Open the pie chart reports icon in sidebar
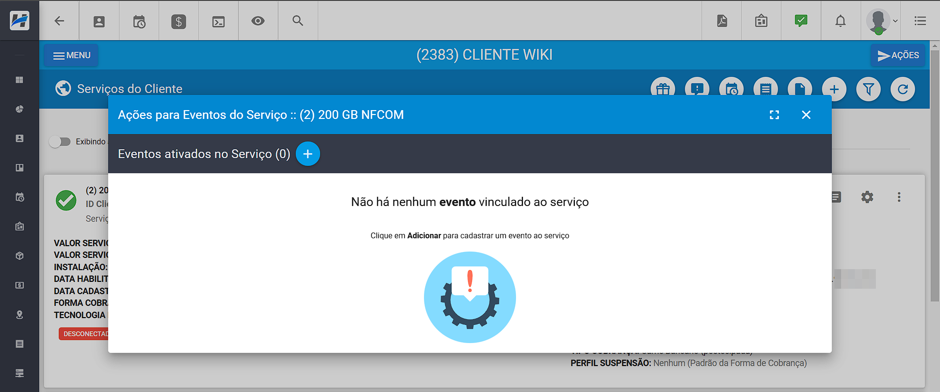The image size is (940, 392). 20,109
